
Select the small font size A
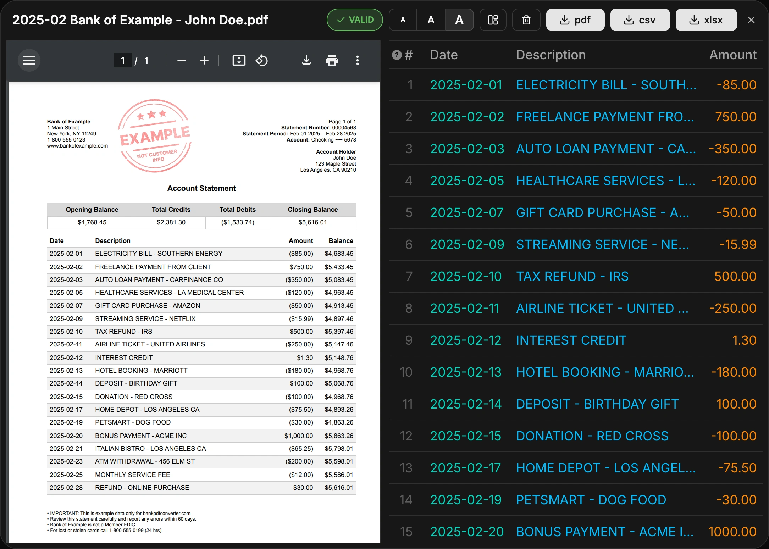click(x=403, y=20)
